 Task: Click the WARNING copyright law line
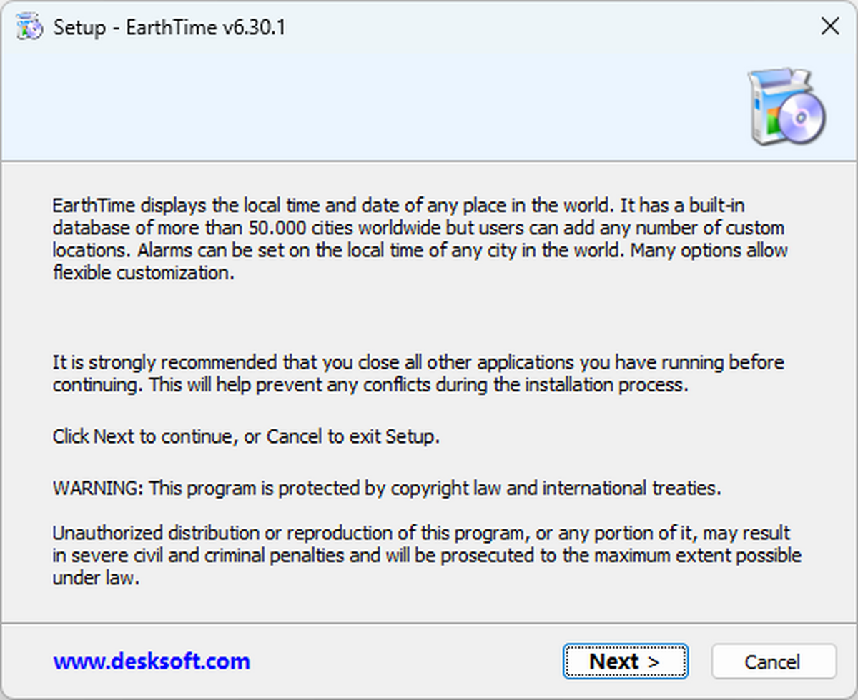[x=387, y=489]
